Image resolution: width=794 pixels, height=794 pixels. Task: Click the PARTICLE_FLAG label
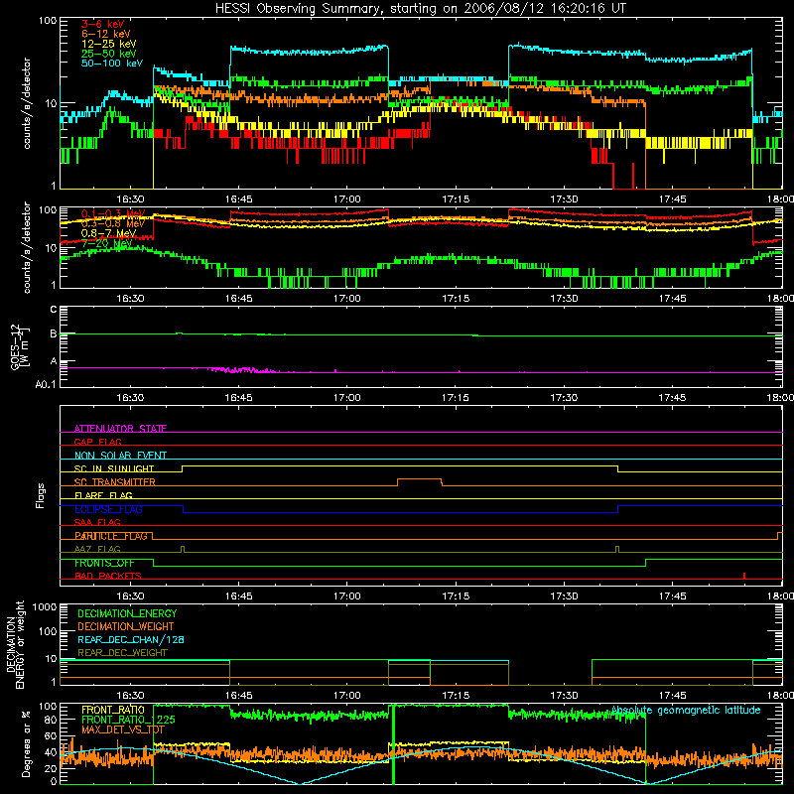[111, 536]
